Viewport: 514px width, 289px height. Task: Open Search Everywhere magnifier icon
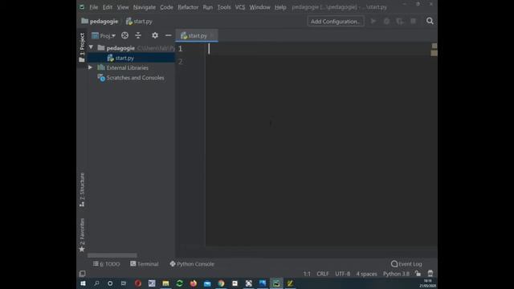click(430, 21)
